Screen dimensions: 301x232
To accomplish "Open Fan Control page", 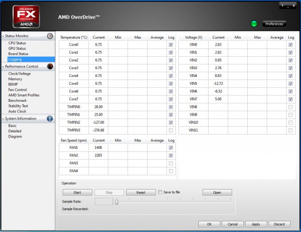I will [18, 90].
